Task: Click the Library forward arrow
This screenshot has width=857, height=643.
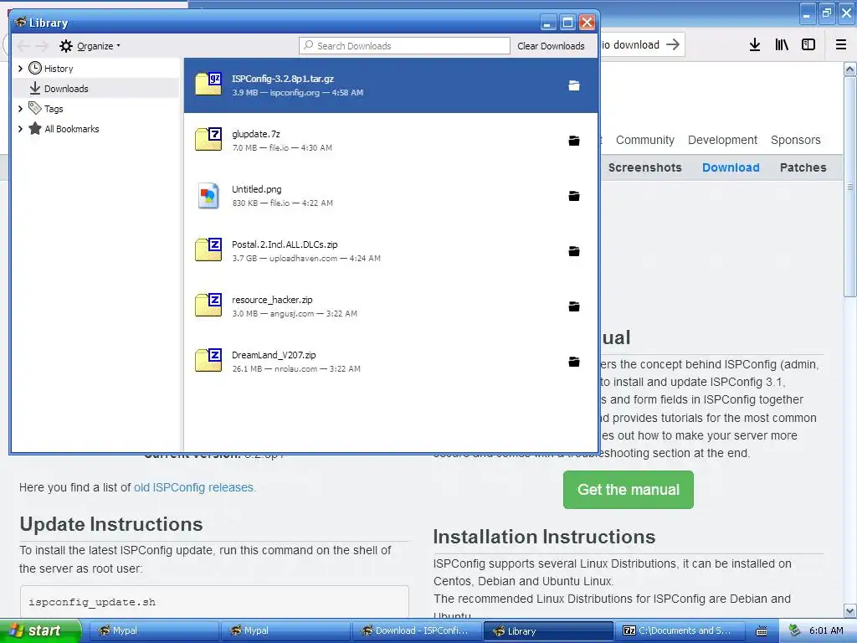Action: click(x=42, y=46)
